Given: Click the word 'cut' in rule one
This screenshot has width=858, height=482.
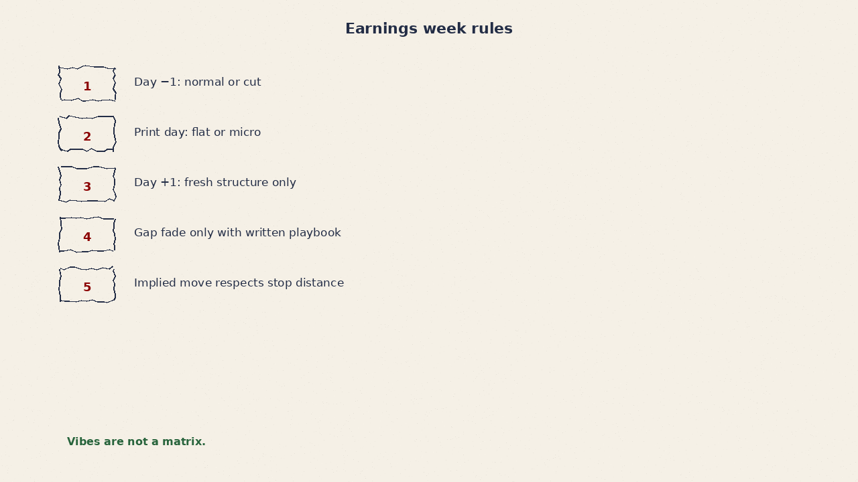Looking at the screenshot, I should tap(252, 82).
